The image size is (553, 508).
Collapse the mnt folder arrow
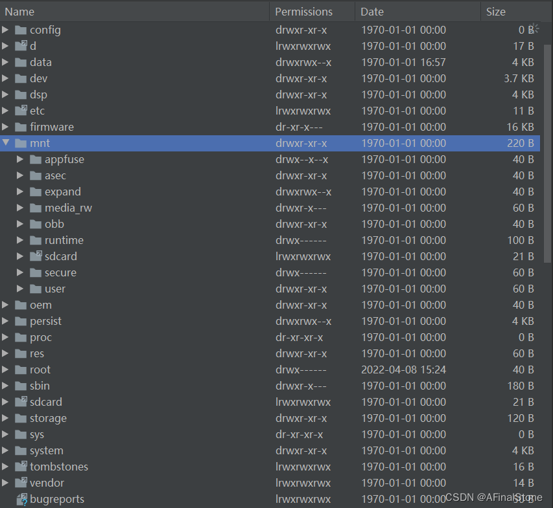[6, 142]
